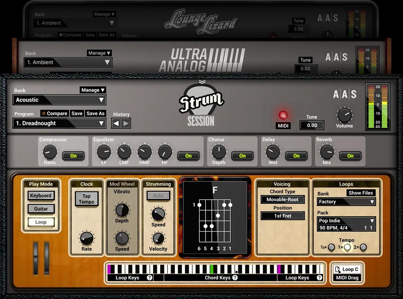Disable the Compressor On switch
Image resolution: width=403 pixels, height=299 pixels.
click(73, 156)
